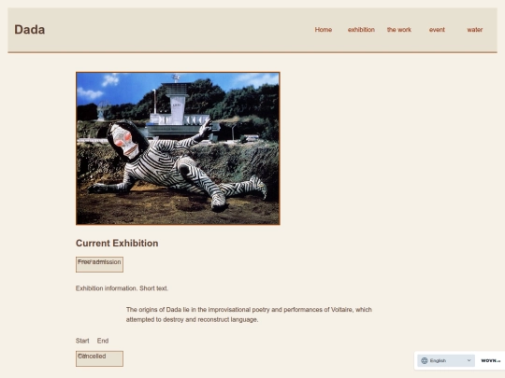
Task: Open the Home menu item
Action: (x=323, y=30)
